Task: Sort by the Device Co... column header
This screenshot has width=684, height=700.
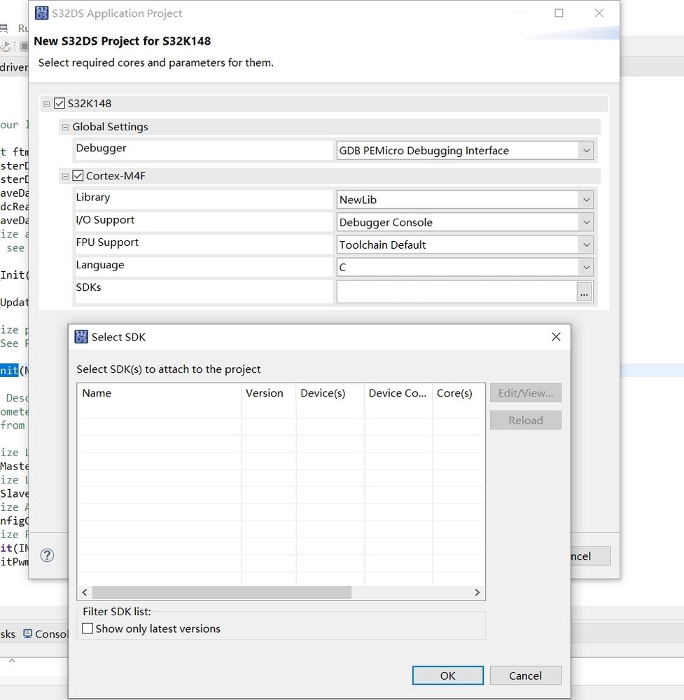Action: [398, 393]
